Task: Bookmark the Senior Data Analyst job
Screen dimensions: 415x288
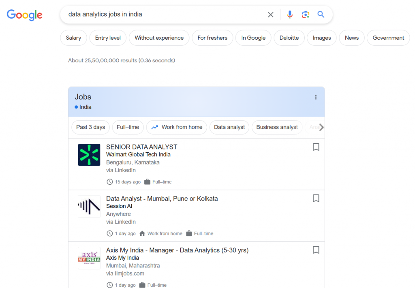Action: click(316, 147)
